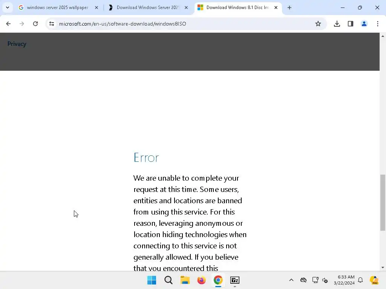
Task: Click the muted volume tray icon
Action: (325, 280)
